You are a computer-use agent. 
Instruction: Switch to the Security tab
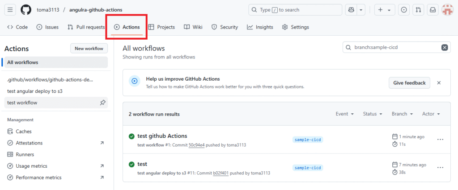pos(225,27)
